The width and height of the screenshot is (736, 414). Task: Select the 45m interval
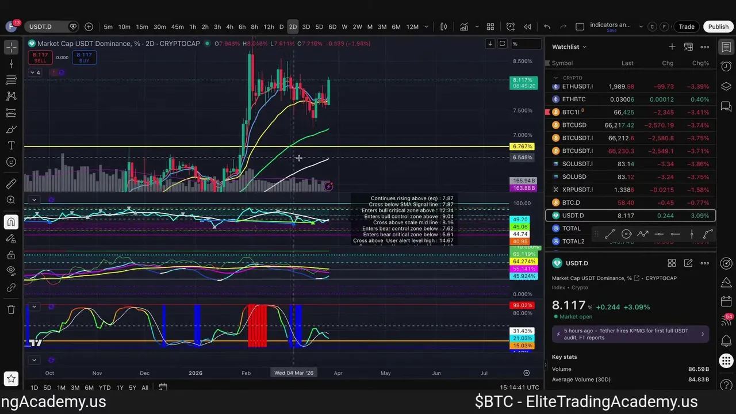click(177, 26)
